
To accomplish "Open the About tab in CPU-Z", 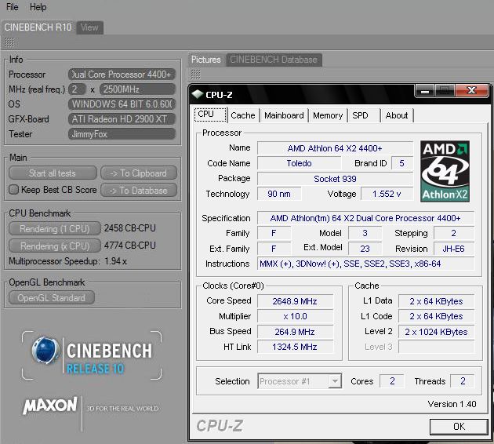I will pyautogui.click(x=397, y=115).
